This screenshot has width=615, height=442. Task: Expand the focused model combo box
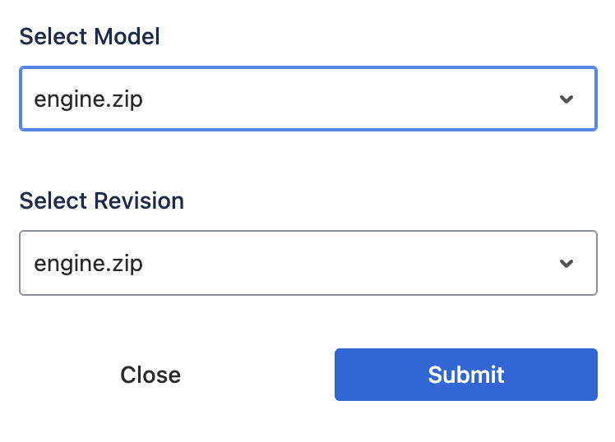[x=307, y=99]
